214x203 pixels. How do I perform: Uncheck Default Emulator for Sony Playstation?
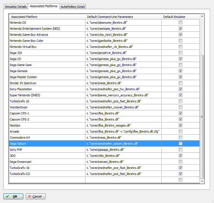coord(180,89)
